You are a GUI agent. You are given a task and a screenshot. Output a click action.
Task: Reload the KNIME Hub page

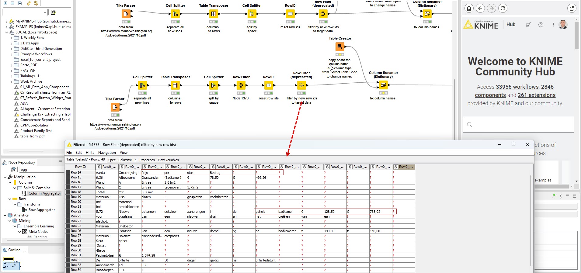(x=503, y=8)
